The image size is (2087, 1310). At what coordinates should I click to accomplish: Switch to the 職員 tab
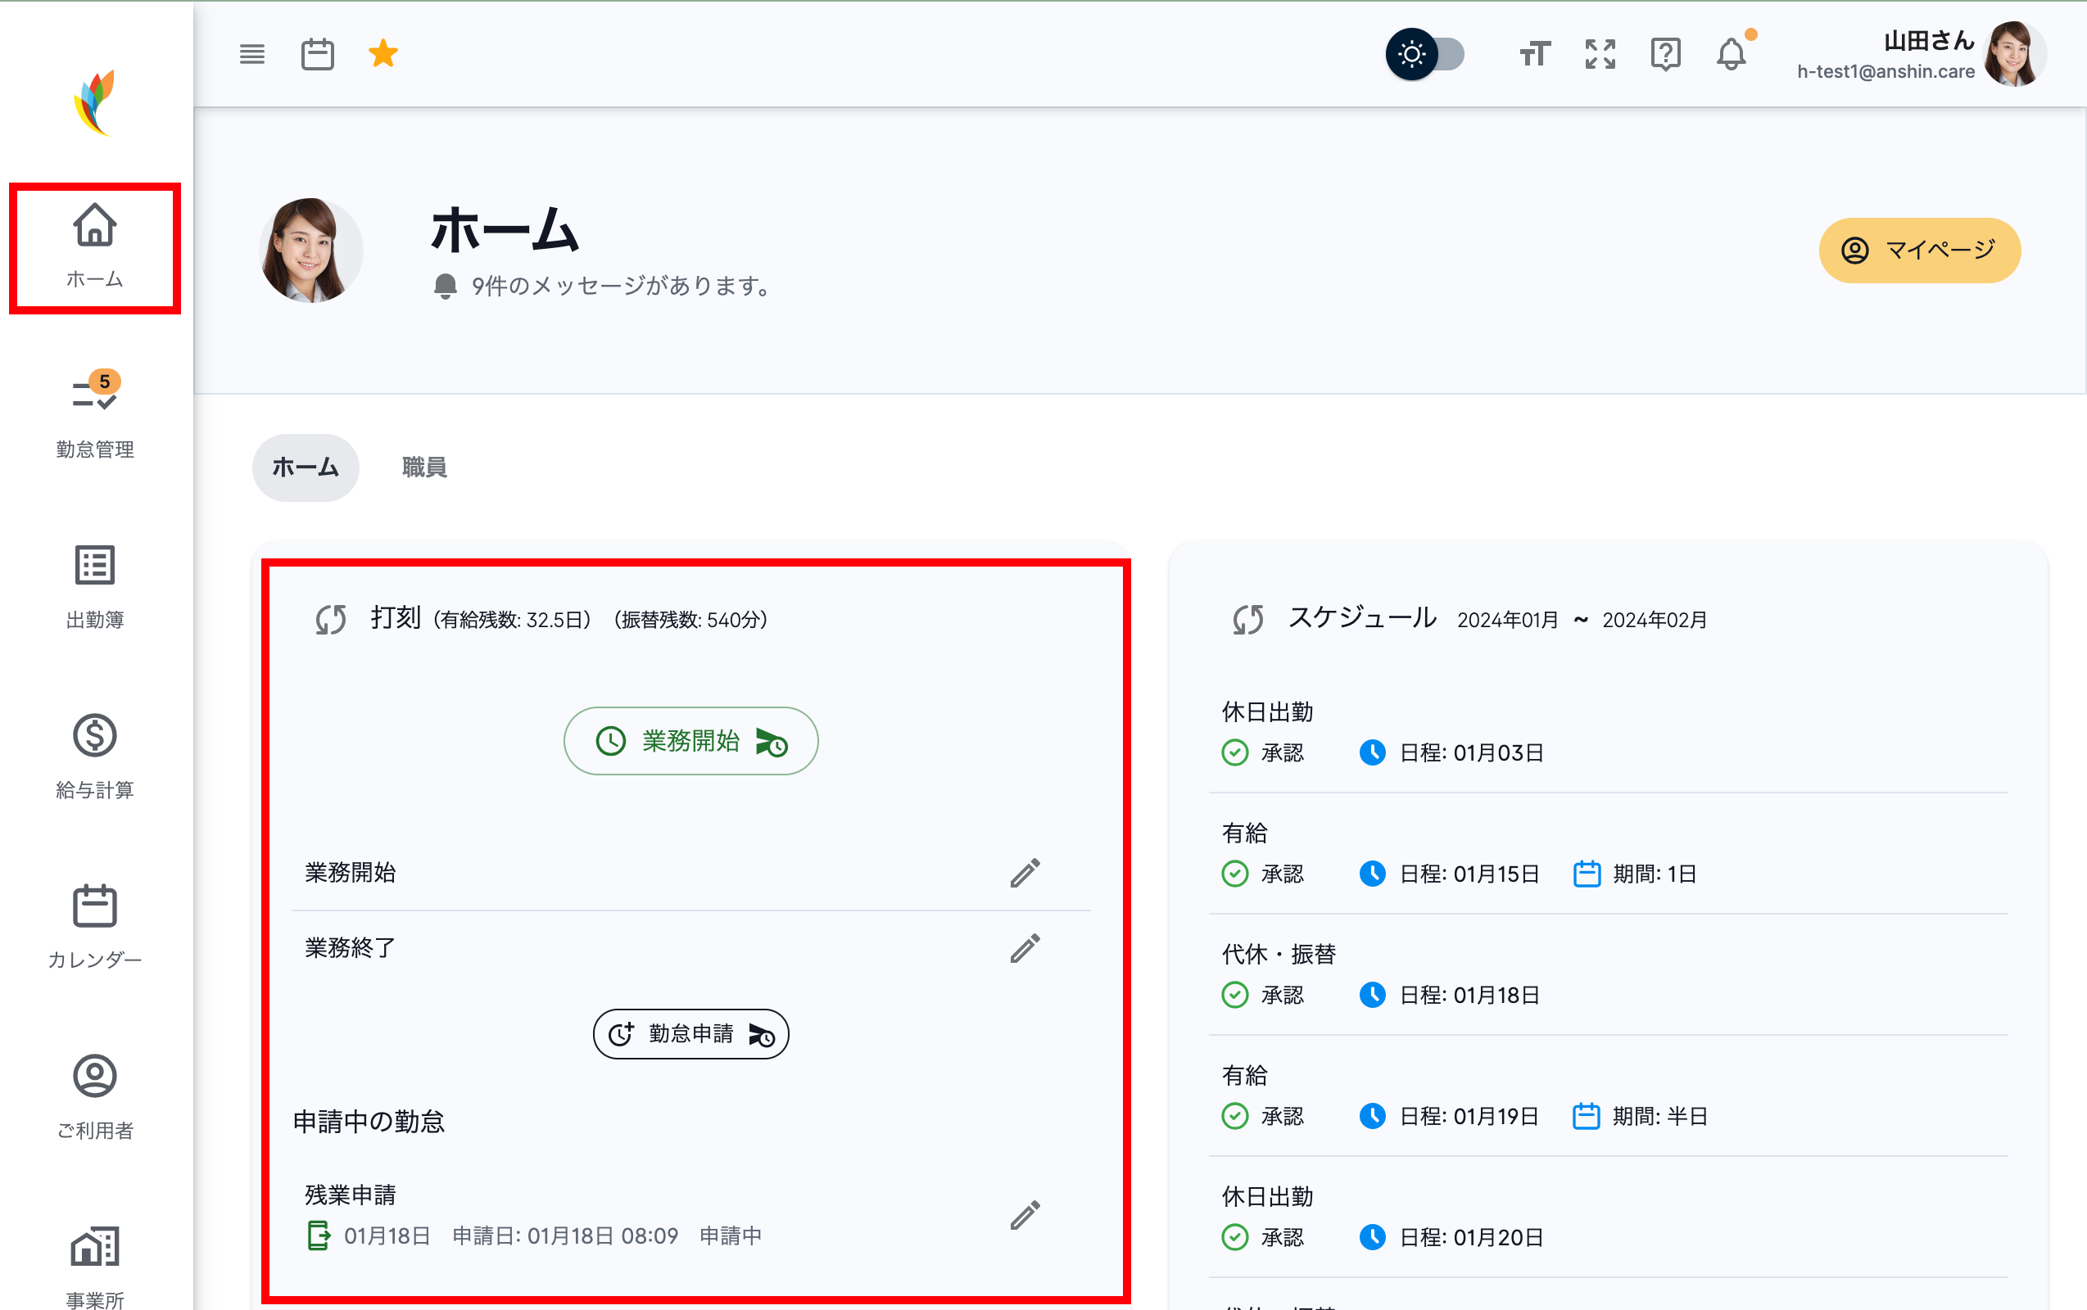point(423,467)
